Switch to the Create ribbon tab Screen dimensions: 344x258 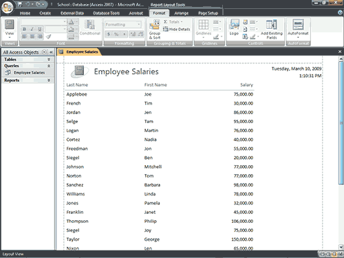coord(45,13)
